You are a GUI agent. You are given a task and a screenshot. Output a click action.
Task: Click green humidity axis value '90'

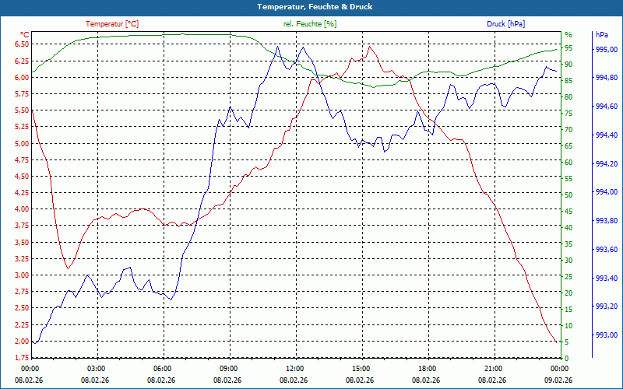[x=568, y=65]
